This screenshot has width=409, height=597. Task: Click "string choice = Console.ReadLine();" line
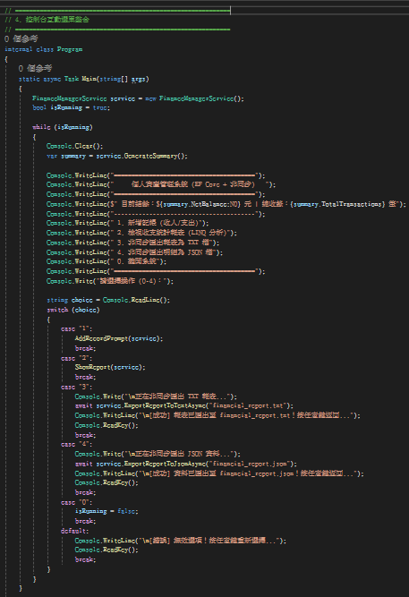(108, 301)
